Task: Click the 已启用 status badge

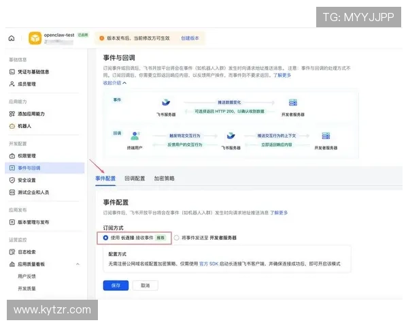Action: pyautogui.click(x=83, y=35)
